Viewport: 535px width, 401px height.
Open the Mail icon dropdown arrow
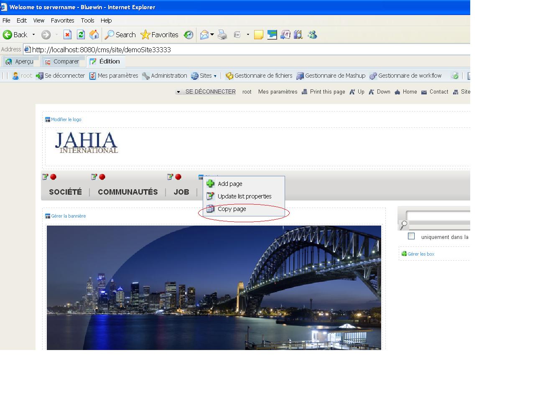tap(212, 35)
